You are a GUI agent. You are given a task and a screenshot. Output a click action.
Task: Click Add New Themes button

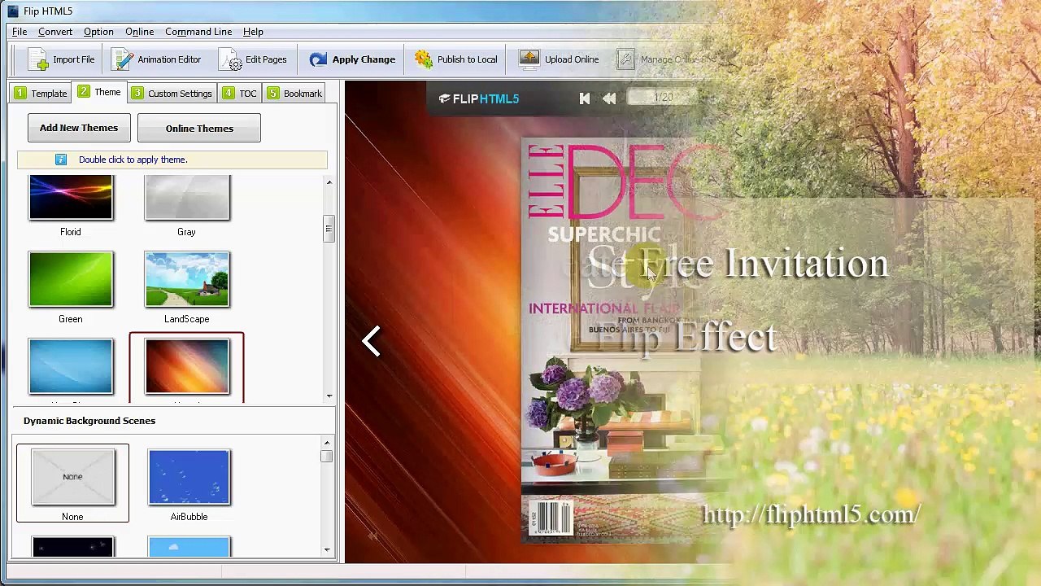tap(79, 128)
